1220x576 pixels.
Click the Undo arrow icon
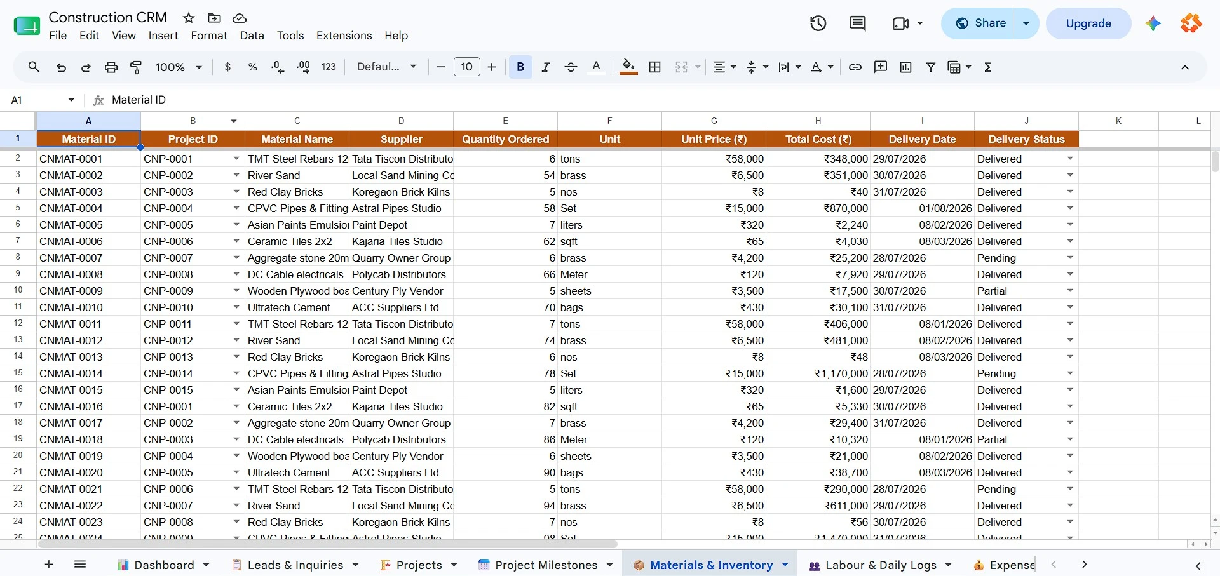61,67
